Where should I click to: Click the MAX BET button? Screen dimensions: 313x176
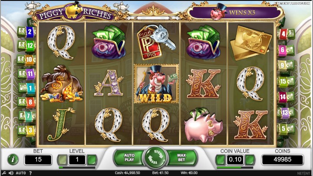point(181,157)
